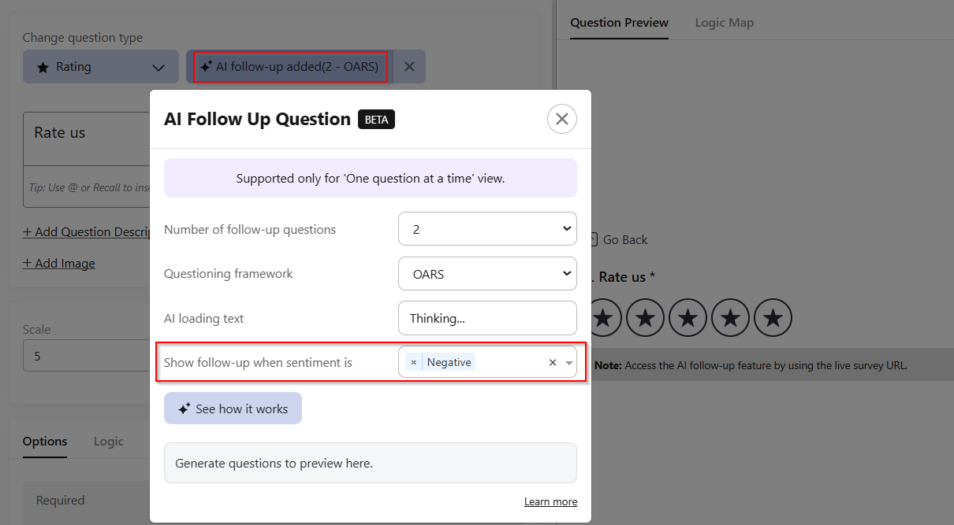Rate two stars in the preview
Screen dimensions: 954x525
[x=646, y=318]
